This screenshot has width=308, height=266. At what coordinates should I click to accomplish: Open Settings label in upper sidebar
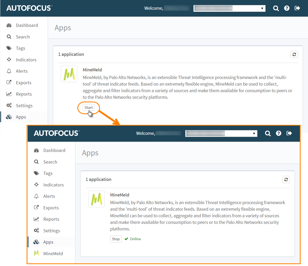24,106
